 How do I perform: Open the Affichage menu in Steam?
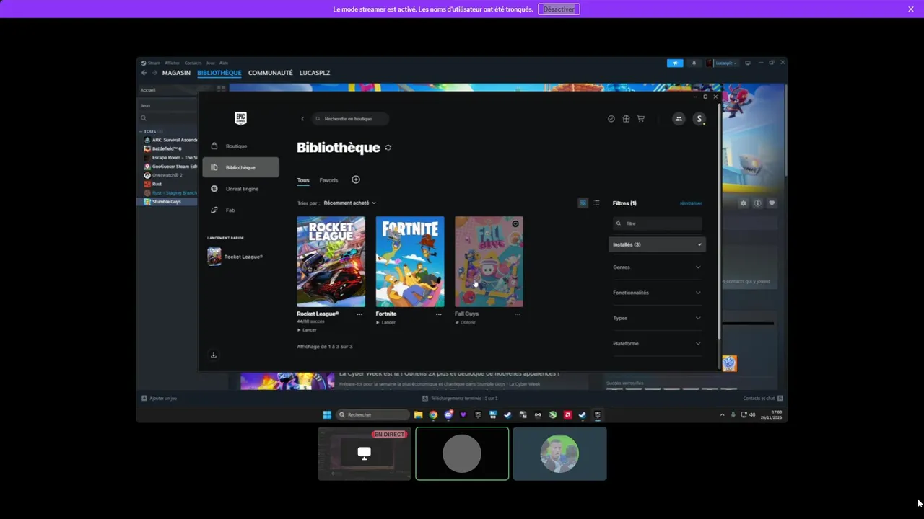[x=172, y=63]
